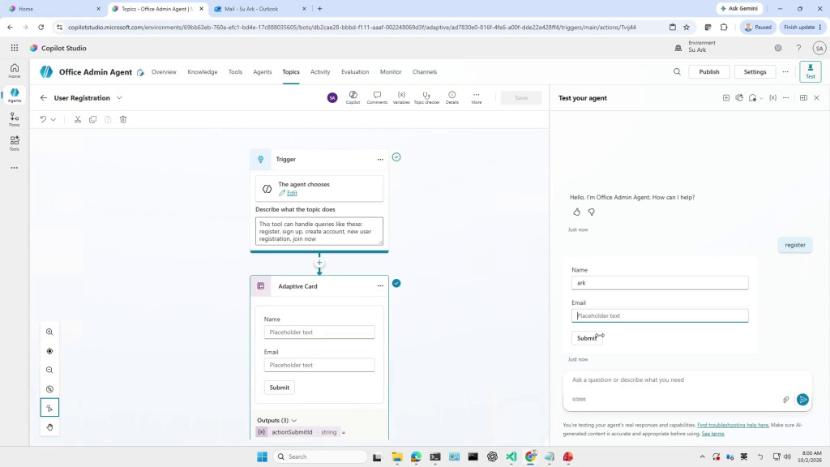Go to the Activity tab
Viewport: 830px width, 467px height.
pos(319,72)
